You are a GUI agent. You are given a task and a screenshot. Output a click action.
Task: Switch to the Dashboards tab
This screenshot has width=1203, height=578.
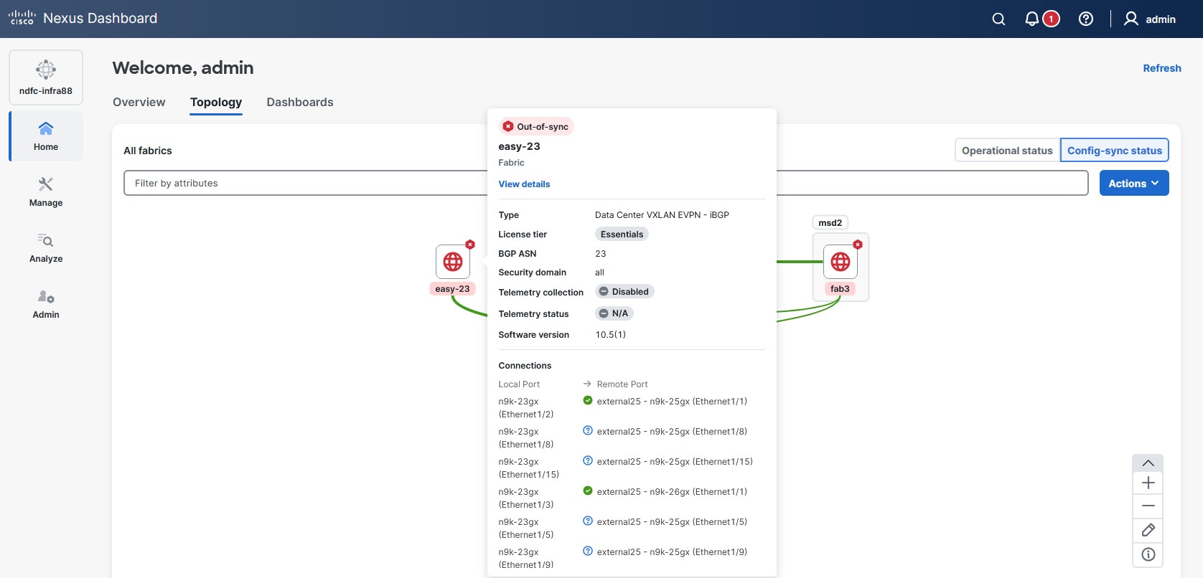pos(300,102)
